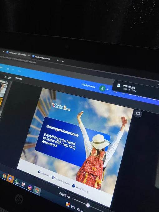159x212 pixels.
Task: Click the X icon on the design footer
Action: 74,186
